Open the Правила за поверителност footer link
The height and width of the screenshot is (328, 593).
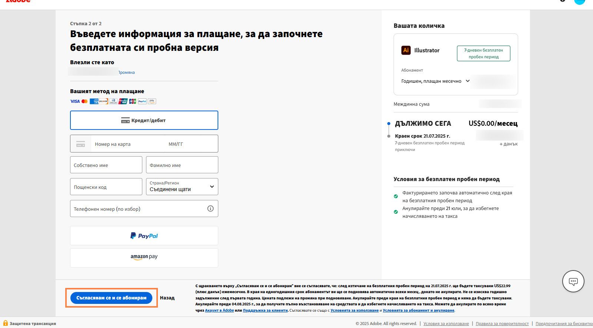tap(502, 324)
